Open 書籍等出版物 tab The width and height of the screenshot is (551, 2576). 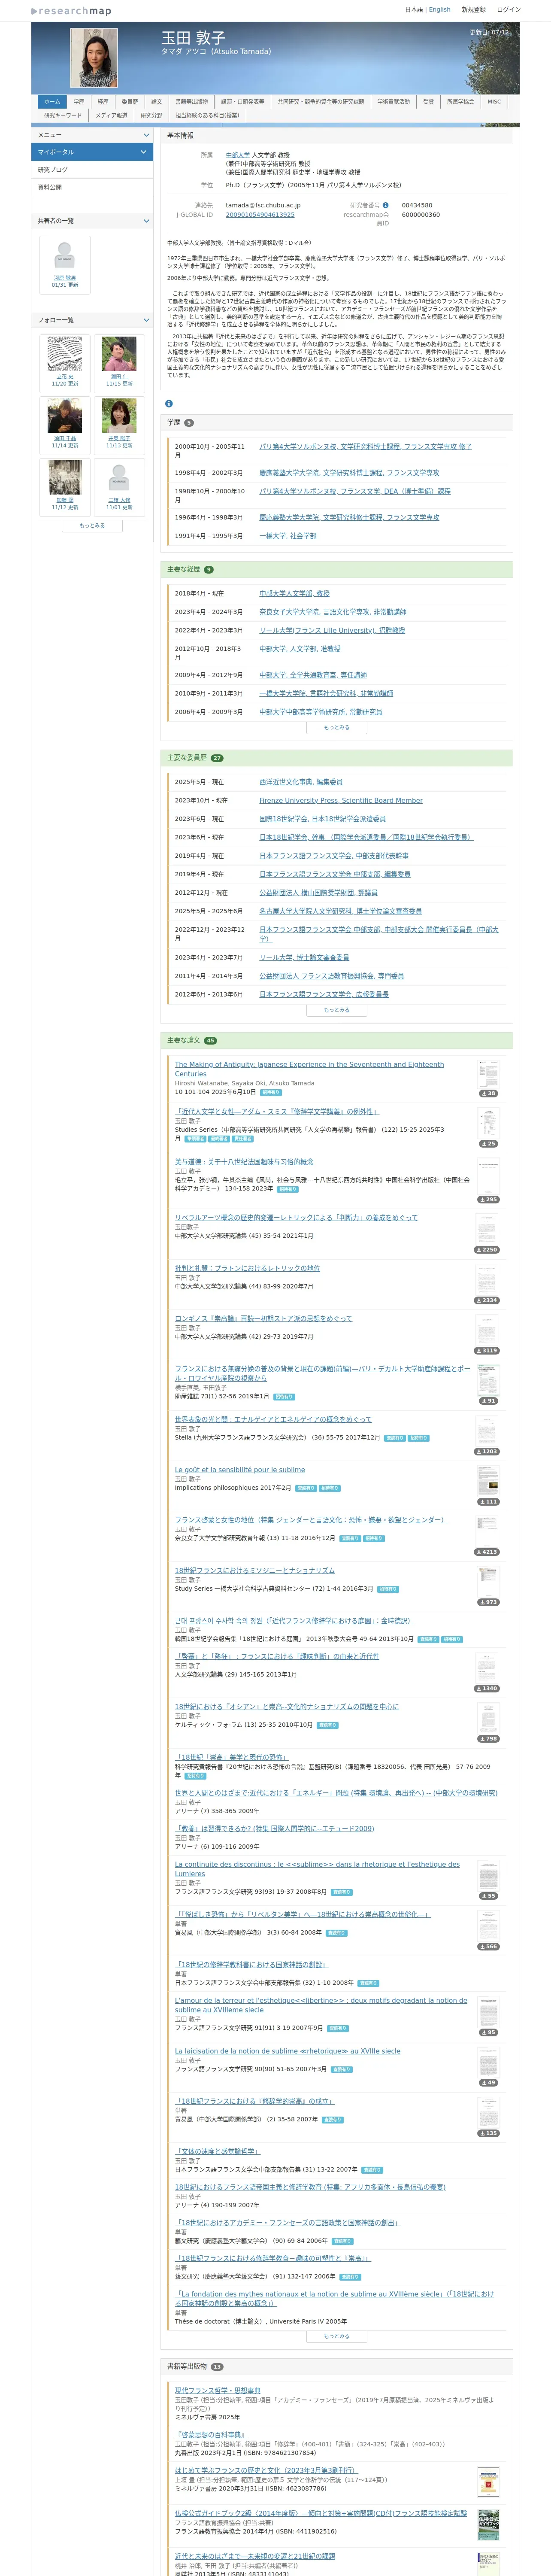(192, 102)
